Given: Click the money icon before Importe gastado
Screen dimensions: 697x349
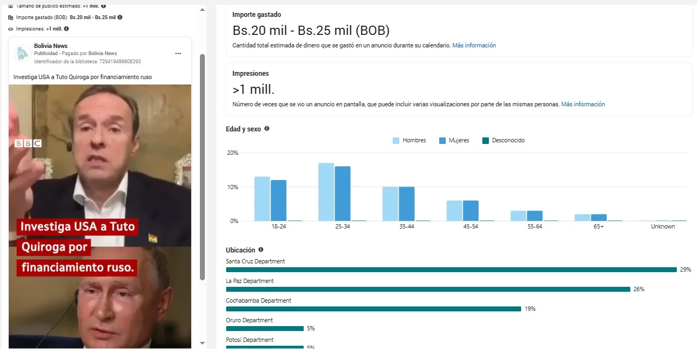Looking at the screenshot, I should tap(11, 17).
